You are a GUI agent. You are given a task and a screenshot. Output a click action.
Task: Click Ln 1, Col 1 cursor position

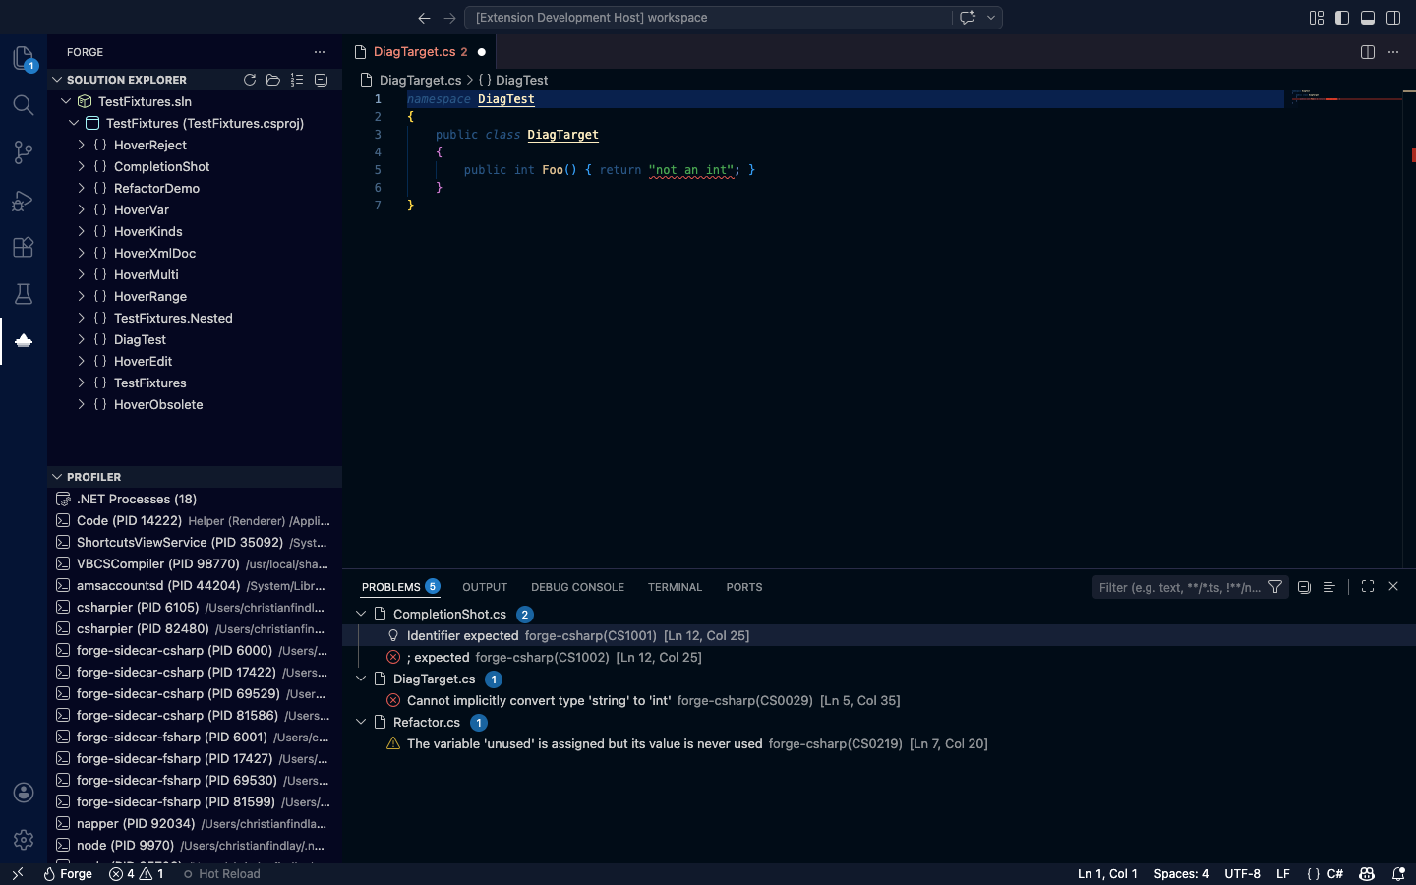[x=1107, y=873]
